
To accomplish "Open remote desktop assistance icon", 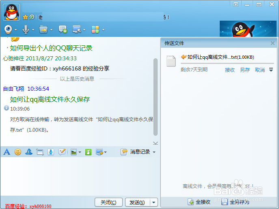I will click(77, 30).
